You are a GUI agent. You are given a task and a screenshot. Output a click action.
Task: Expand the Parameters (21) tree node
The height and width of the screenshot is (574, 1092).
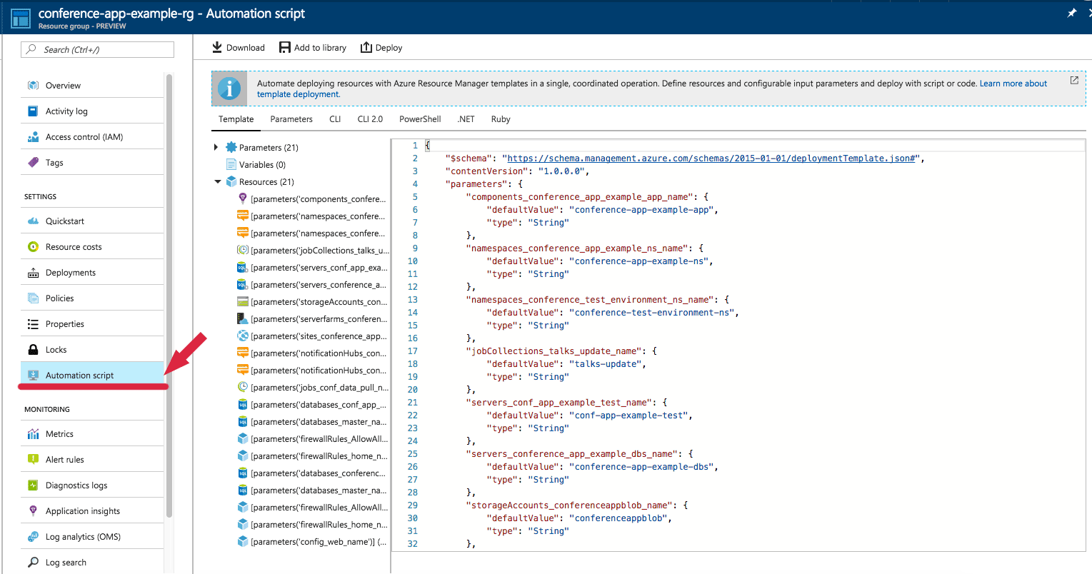[216, 148]
